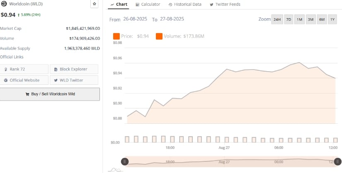Image resolution: width=342 pixels, height=173 pixels.
Task: Click the Rank 72 button
Action: point(24,69)
